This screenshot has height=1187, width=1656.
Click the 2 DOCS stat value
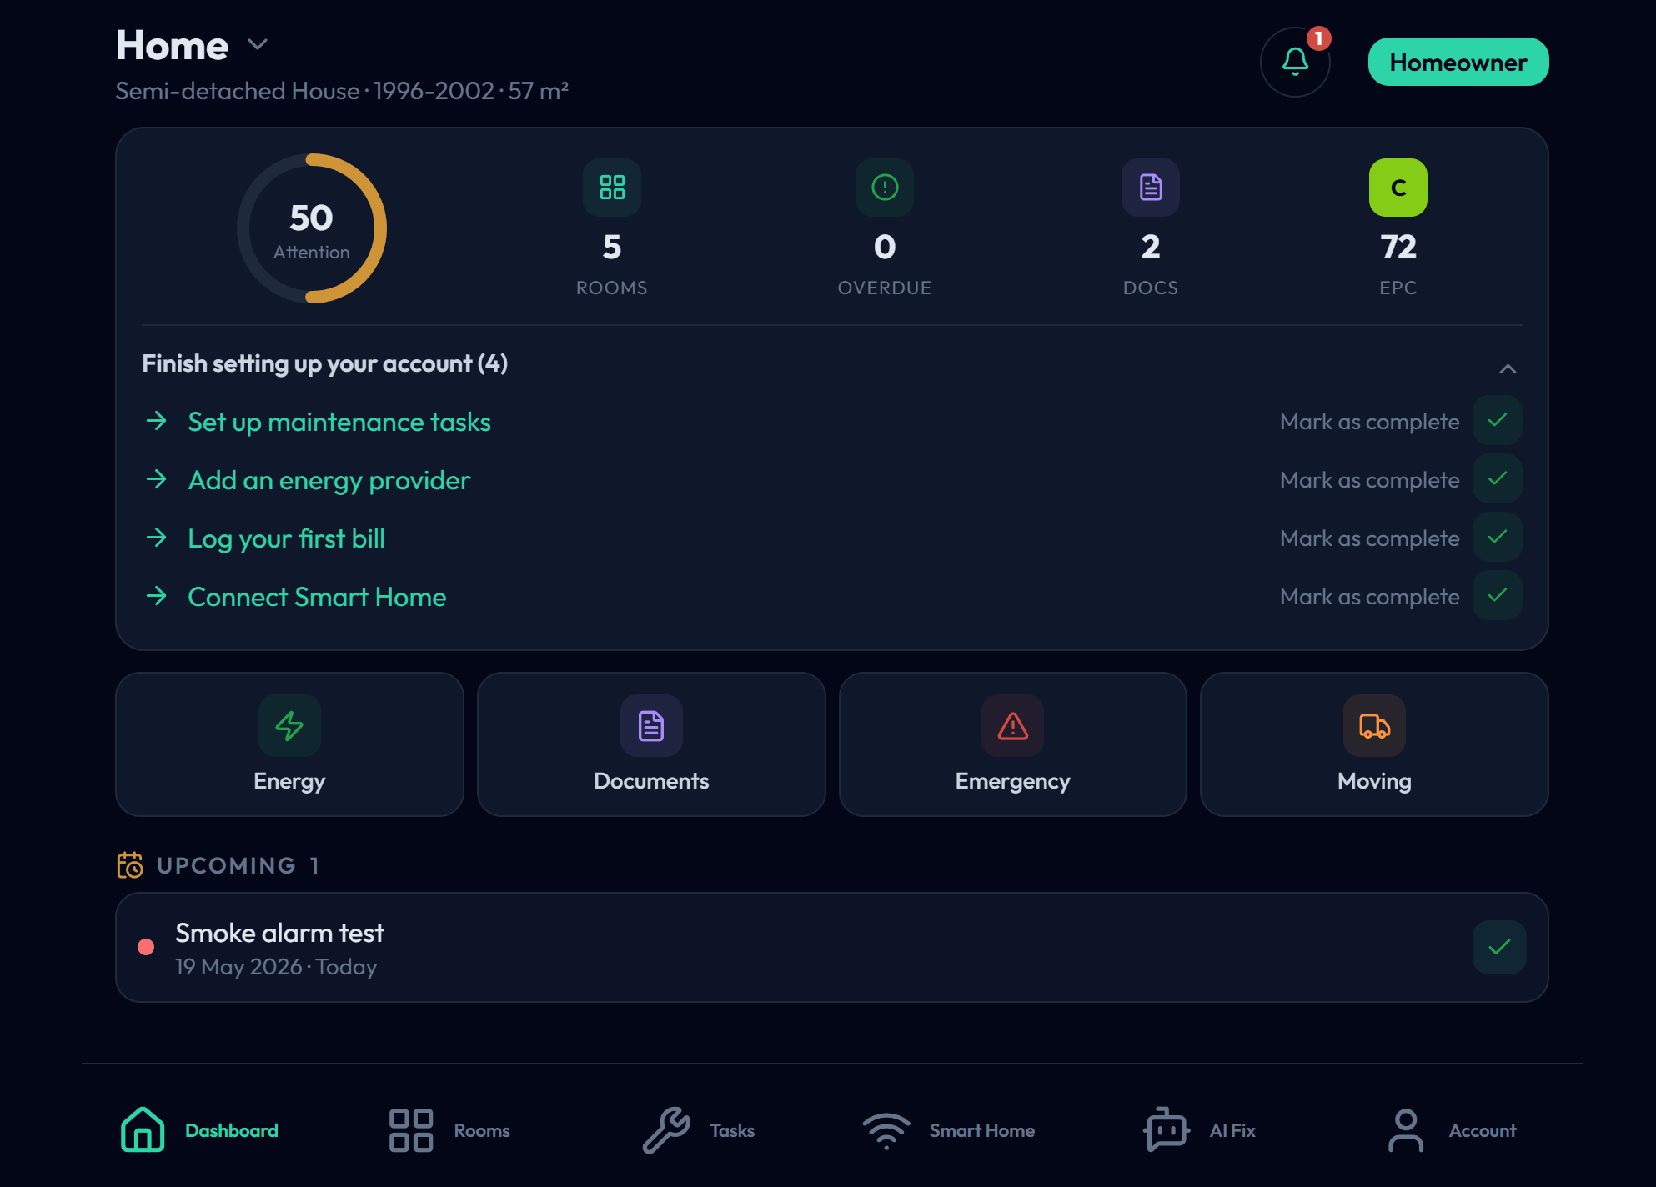point(1151,247)
